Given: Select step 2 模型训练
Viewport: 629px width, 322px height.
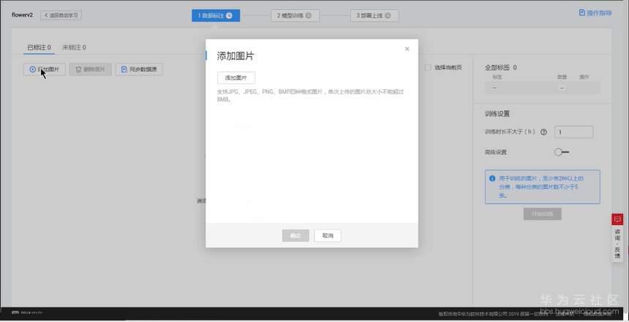Looking at the screenshot, I should 295,15.
